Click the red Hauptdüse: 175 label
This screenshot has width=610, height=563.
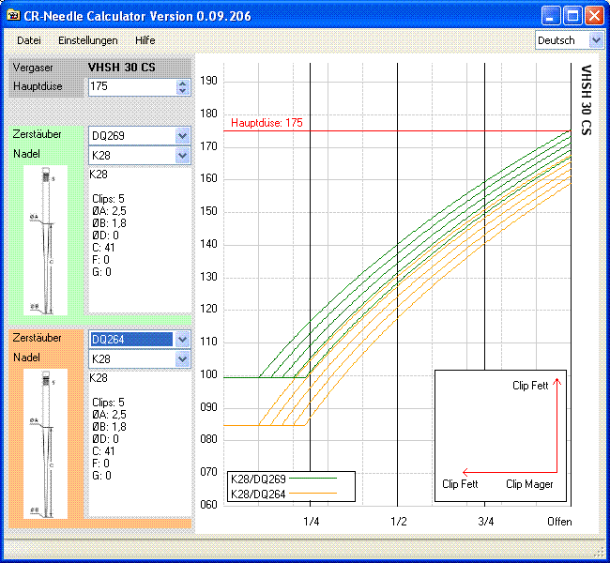click(x=267, y=123)
